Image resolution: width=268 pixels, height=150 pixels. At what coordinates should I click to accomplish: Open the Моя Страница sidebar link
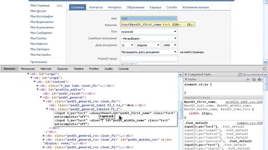pyautogui.click(x=40, y=5)
